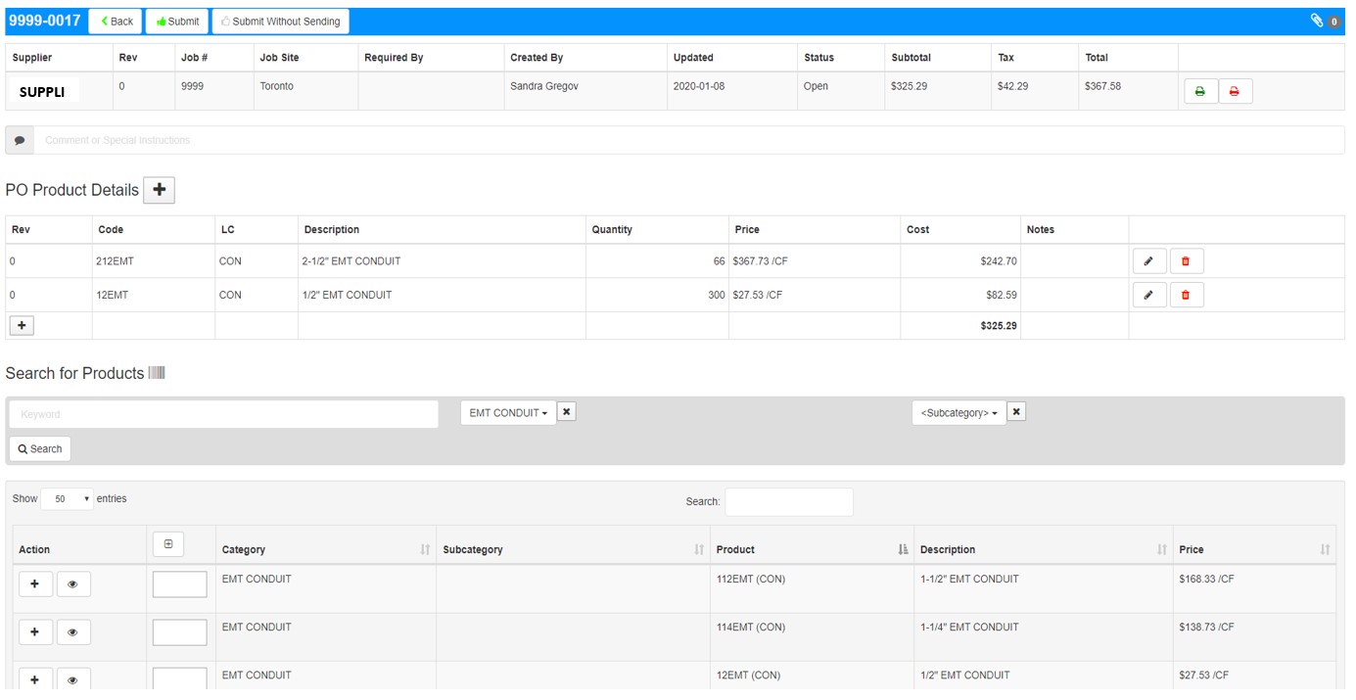Screen dimensions: 1356x700
Task: Add 12EMT product from results with plus
Action: coord(35,679)
